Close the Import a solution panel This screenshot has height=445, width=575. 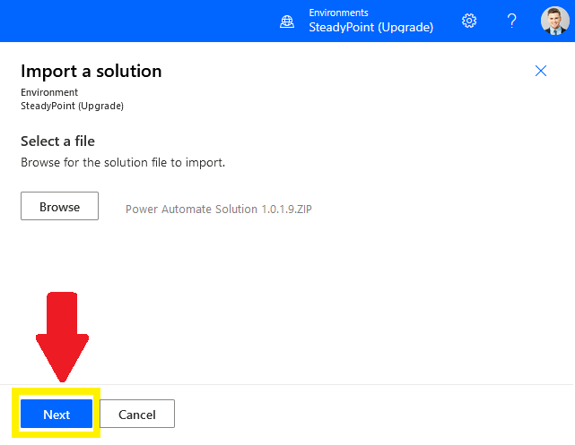(541, 71)
